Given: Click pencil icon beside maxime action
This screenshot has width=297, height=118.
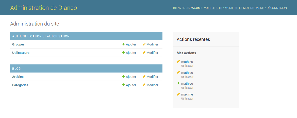Looking at the screenshot, I should (178, 94).
